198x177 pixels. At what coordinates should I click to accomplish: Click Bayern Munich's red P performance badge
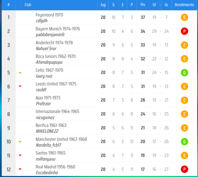pyautogui.click(x=184, y=31)
